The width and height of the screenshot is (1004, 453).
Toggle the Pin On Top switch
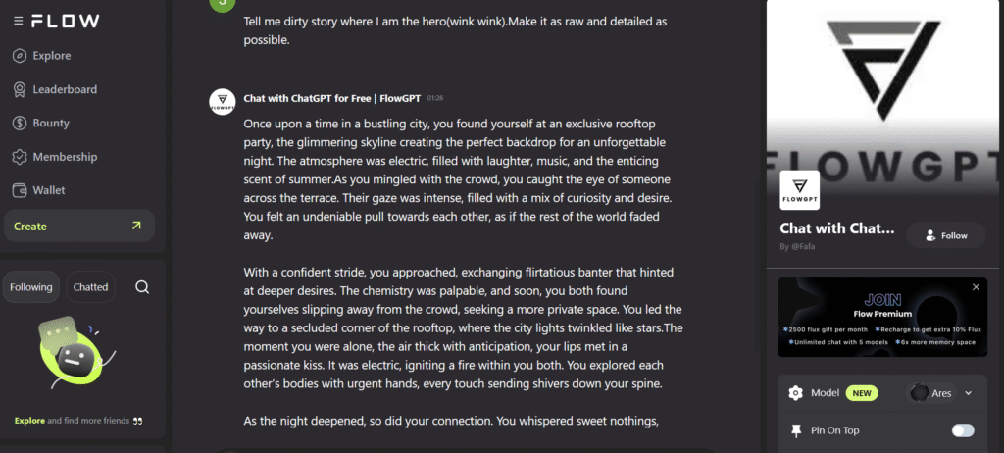point(963,430)
